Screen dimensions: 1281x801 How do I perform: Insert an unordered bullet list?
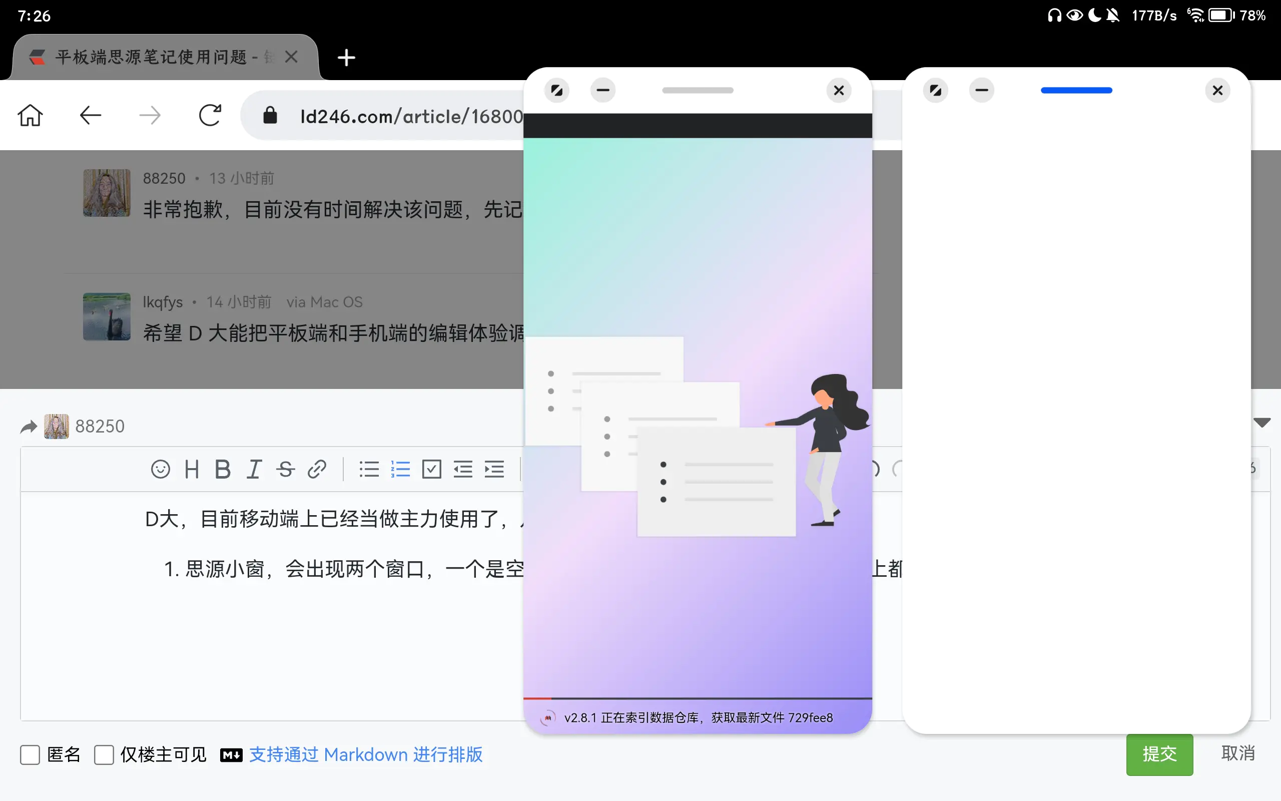369,469
